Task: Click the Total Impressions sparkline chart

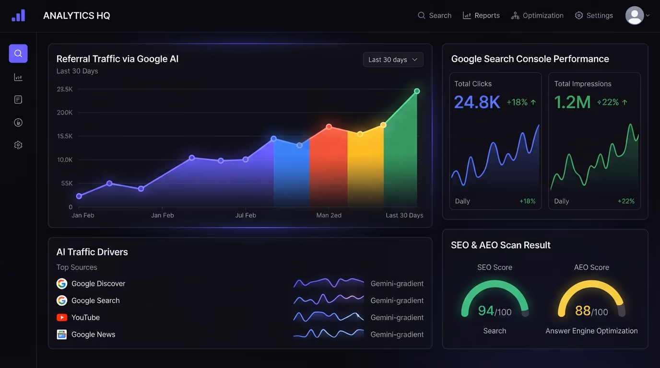Action: [x=594, y=157]
